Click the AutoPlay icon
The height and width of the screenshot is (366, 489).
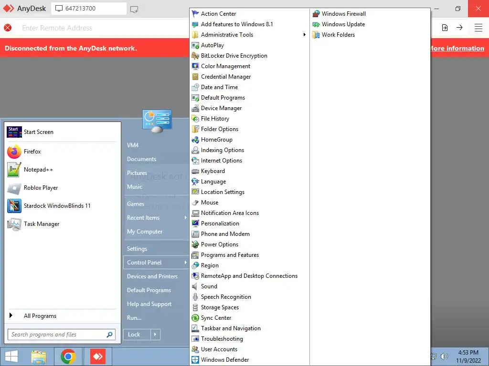(x=195, y=45)
